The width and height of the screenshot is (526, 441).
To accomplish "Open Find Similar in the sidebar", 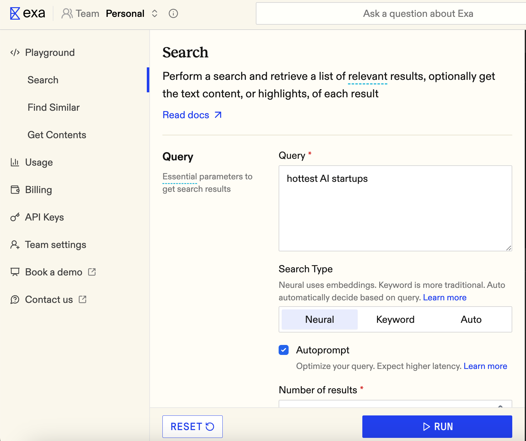I will (53, 107).
